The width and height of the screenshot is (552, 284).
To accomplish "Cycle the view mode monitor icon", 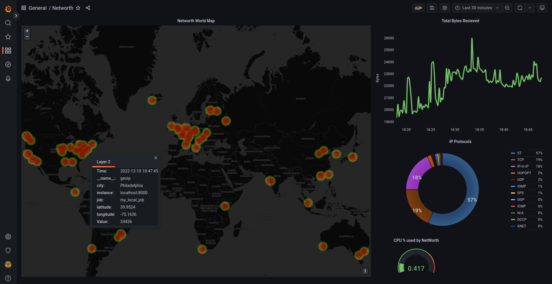I will point(542,8).
